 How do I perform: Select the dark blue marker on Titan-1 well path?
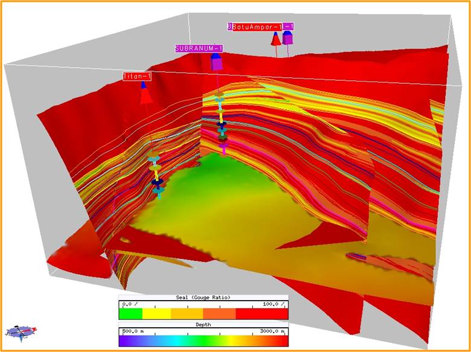(157, 181)
